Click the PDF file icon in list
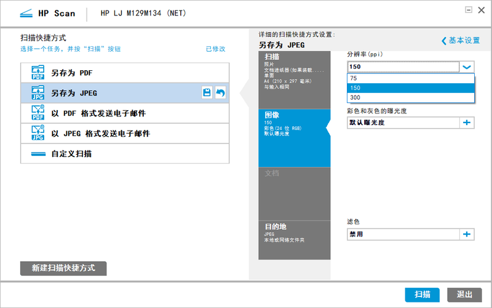 coord(38,73)
